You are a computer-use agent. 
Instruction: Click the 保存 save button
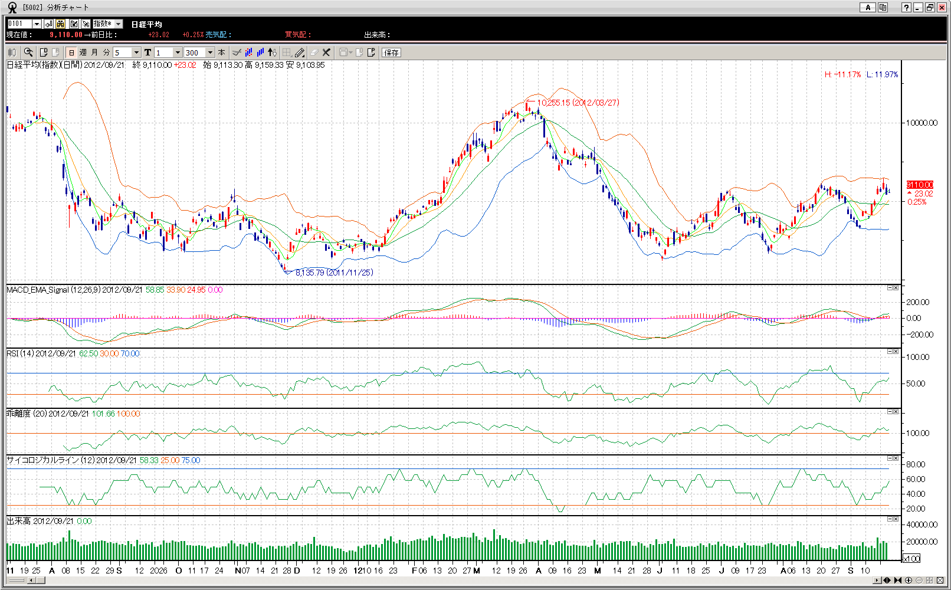click(391, 53)
